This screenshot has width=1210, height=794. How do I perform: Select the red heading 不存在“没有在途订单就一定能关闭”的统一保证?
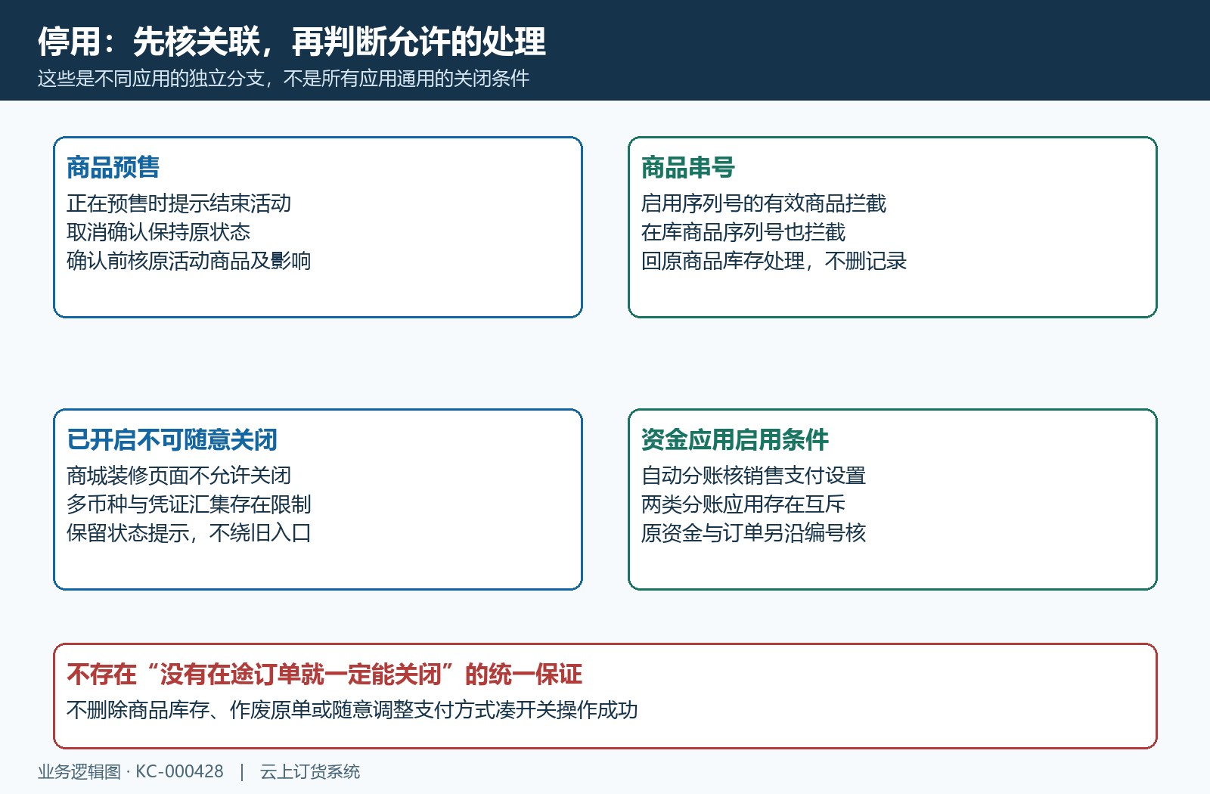tap(324, 674)
